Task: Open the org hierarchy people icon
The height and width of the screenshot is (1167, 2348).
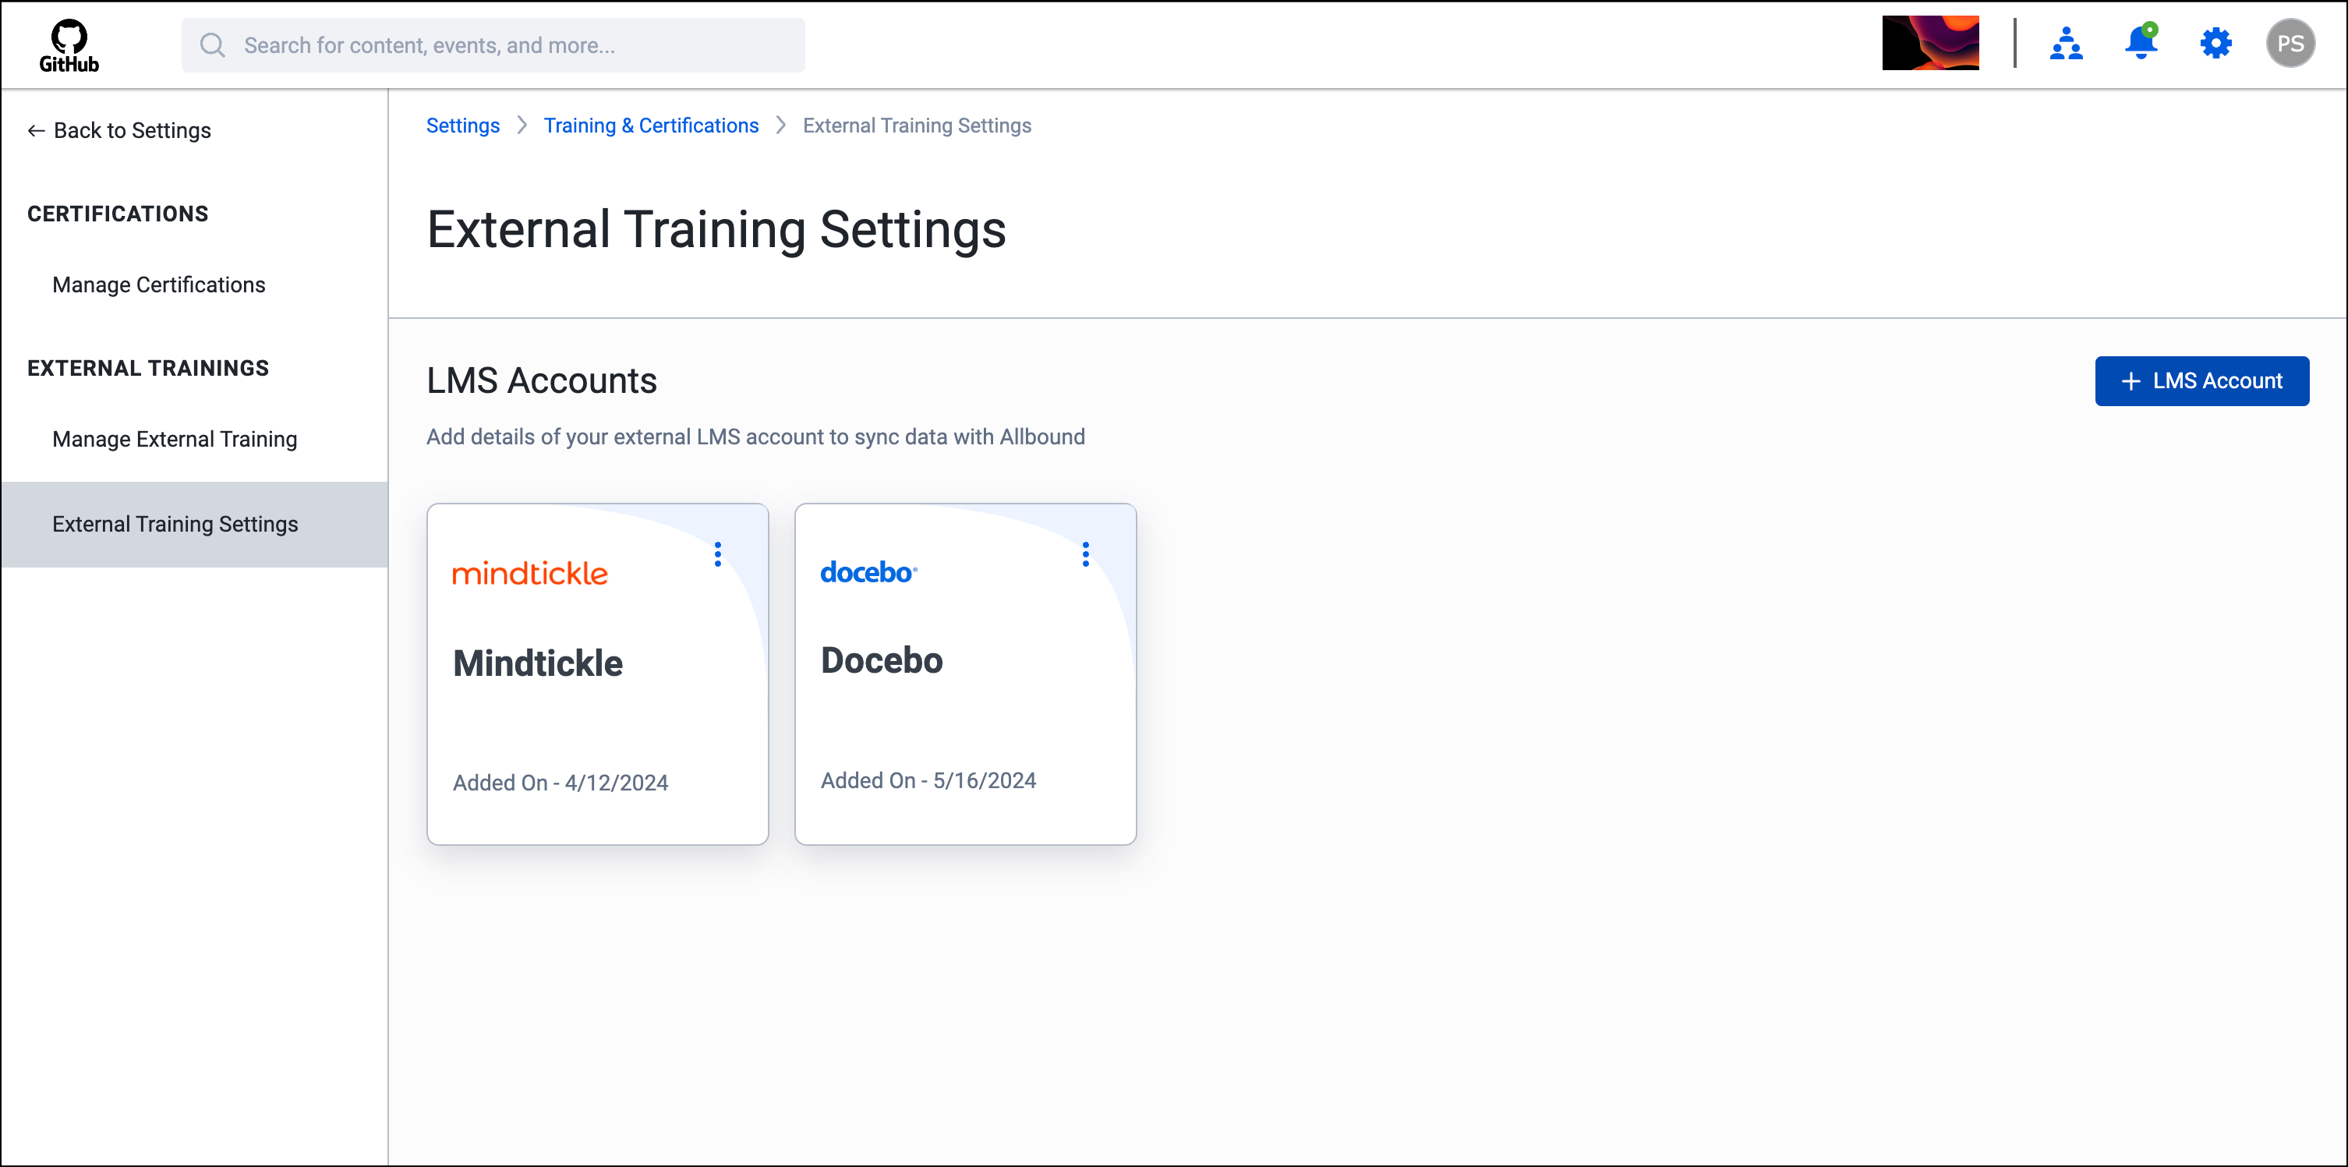Action: tap(2067, 44)
